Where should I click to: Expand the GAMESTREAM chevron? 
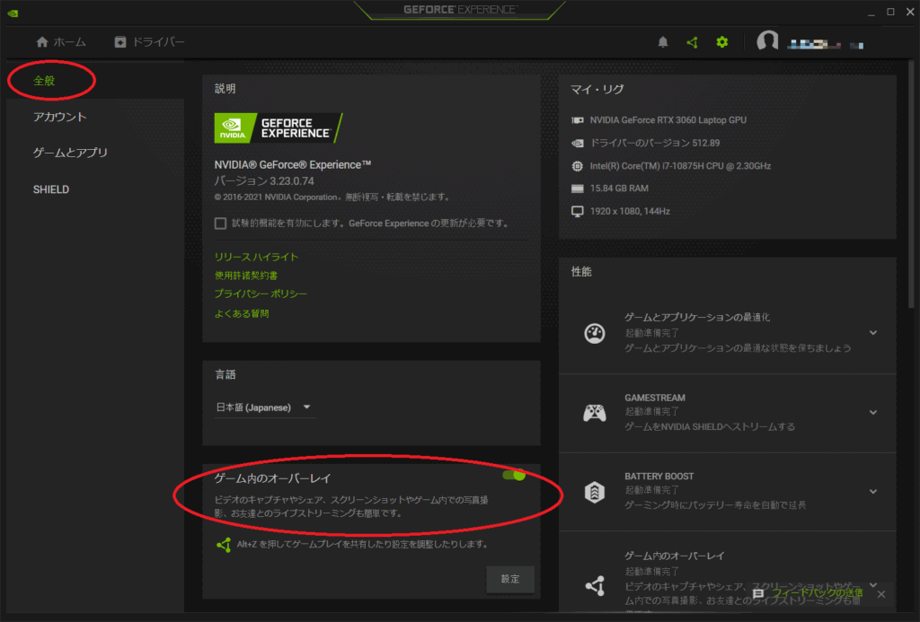[x=873, y=413]
